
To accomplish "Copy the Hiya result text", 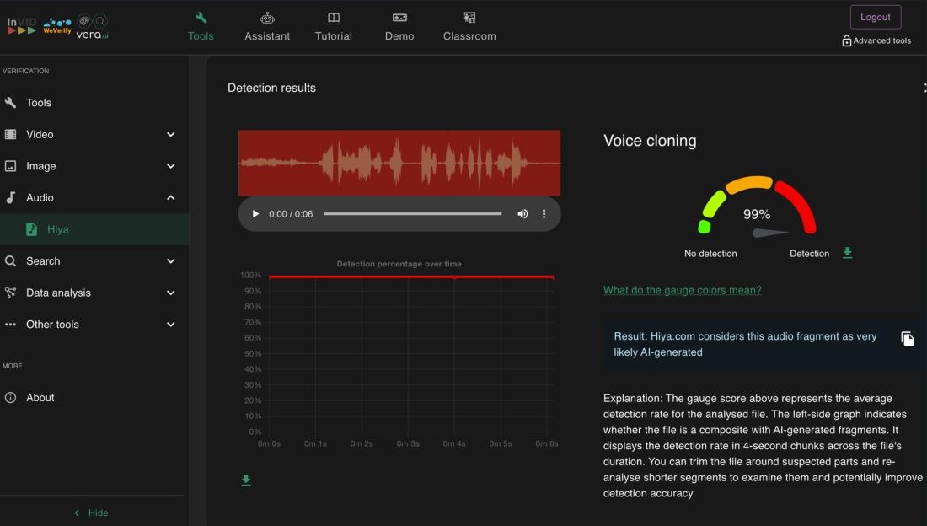I will coord(908,339).
